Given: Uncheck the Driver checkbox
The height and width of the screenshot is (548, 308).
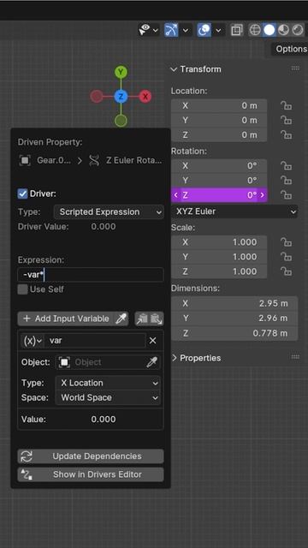Looking at the screenshot, I should point(23,194).
